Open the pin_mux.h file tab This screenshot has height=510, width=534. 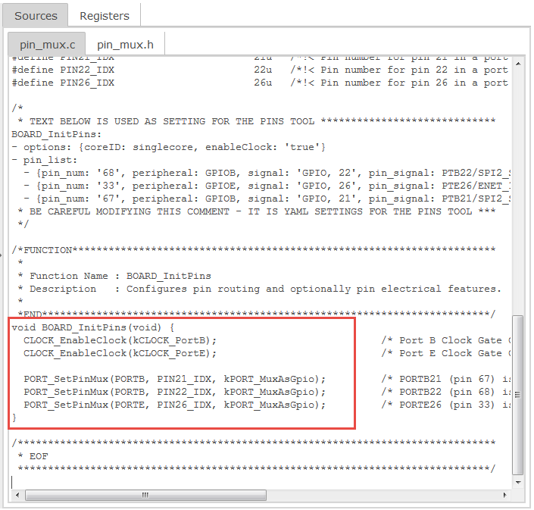pyautogui.click(x=125, y=45)
